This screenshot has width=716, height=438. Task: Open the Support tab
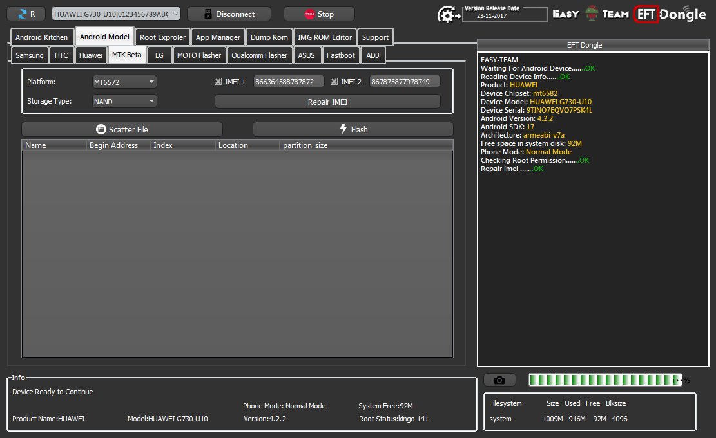pos(375,37)
